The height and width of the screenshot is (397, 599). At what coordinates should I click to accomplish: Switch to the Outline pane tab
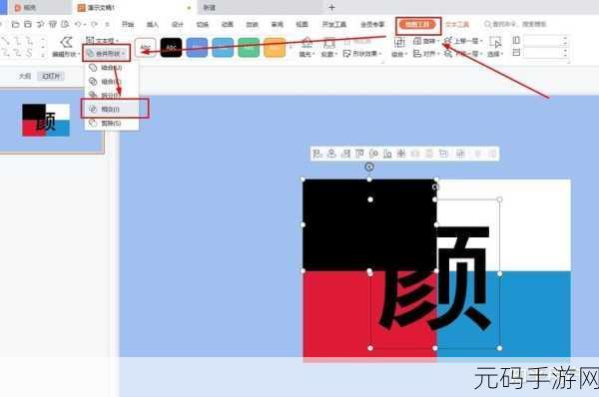[25, 76]
